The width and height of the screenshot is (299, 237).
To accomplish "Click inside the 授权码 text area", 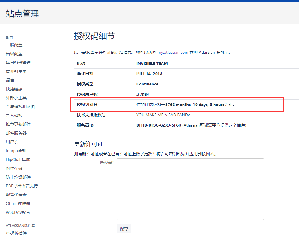I will (x=190, y=189).
